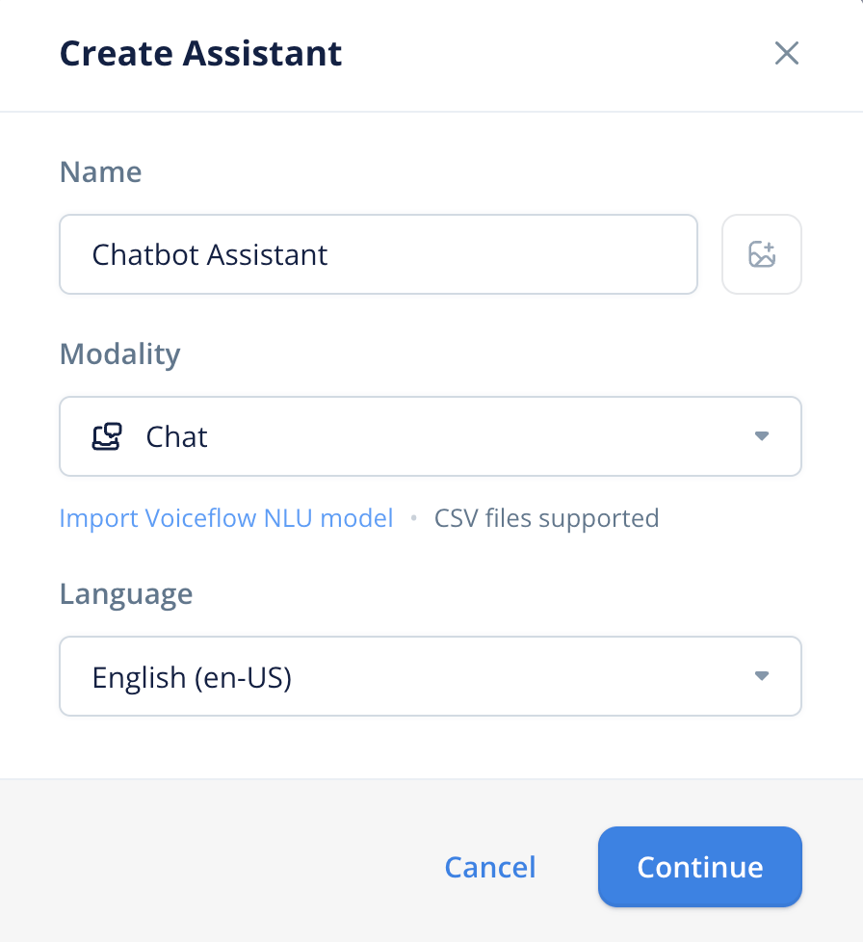Open the English (en-US) language selector

tap(431, 676)
